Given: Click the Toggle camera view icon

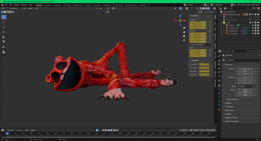Looking at the screenshot, I should (x=184, y=36).
